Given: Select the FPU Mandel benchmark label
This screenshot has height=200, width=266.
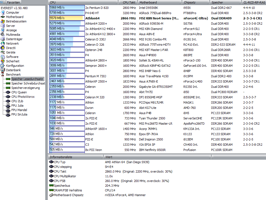Looking at the screenshot, I should (x=19, y=110).
